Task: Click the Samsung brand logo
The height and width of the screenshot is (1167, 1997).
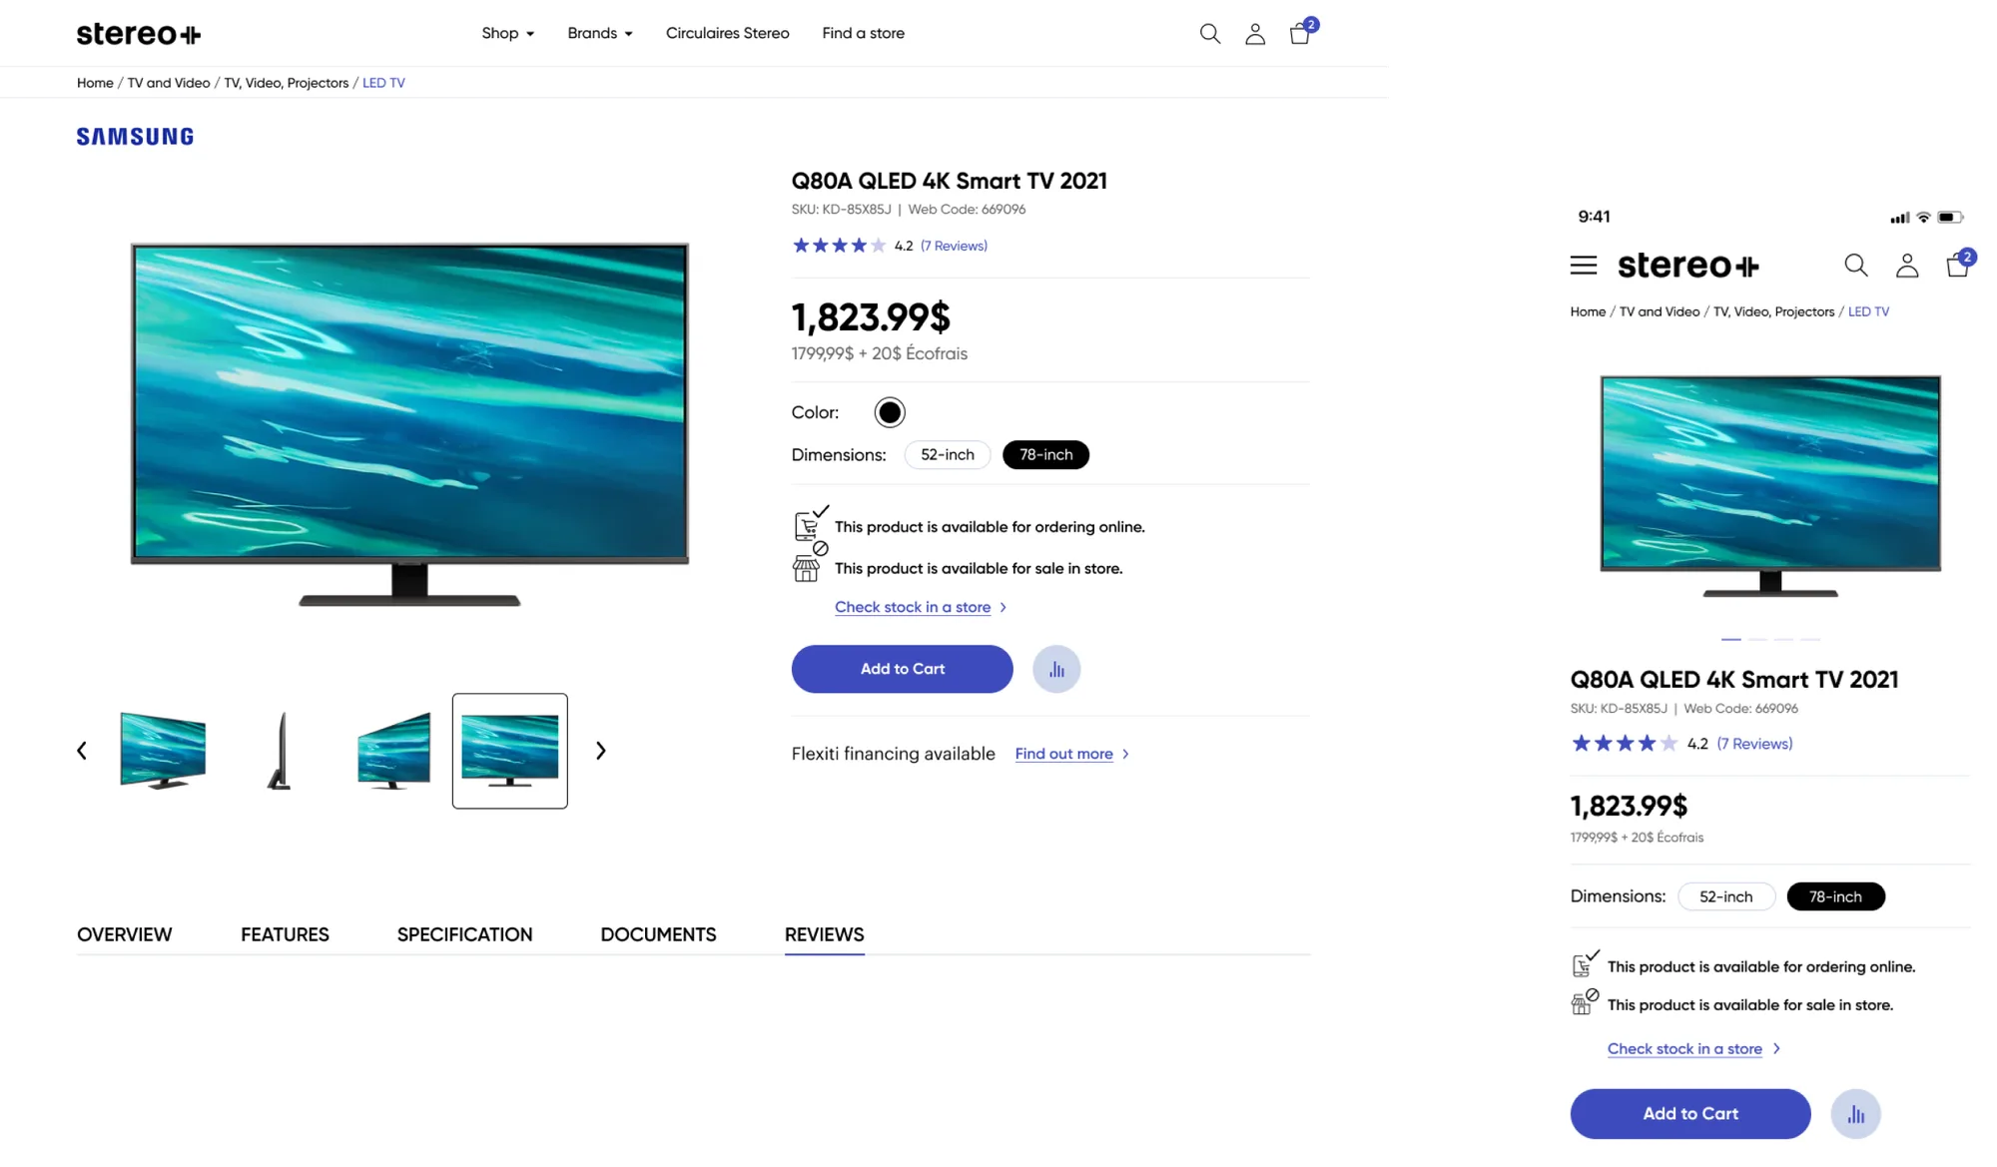Action: 136,137
